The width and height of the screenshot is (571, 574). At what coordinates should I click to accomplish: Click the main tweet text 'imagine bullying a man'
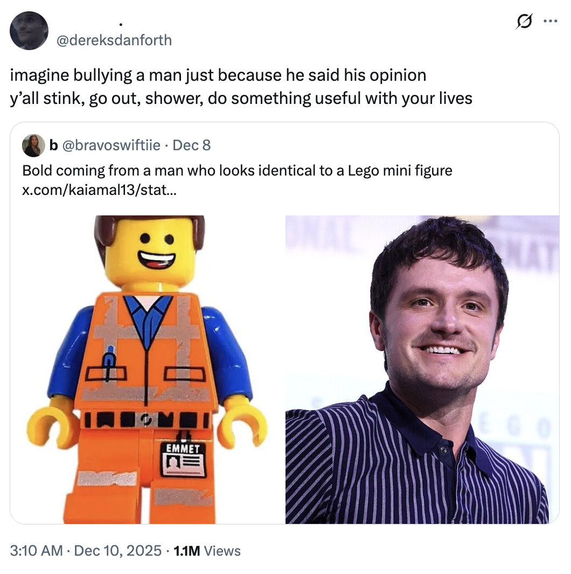coord(218,75)
